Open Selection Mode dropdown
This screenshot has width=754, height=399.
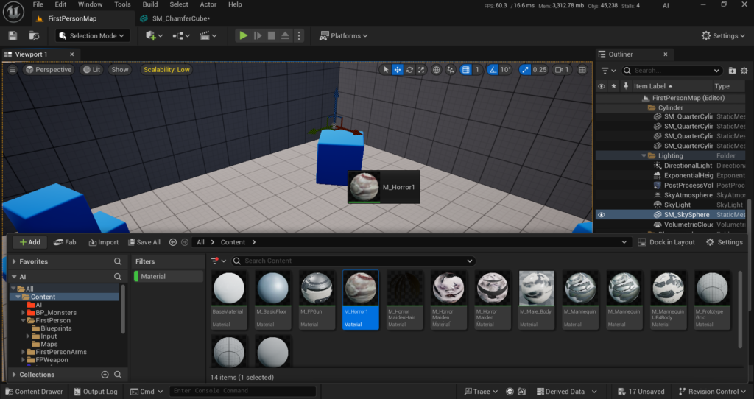(x=91, y=35)
